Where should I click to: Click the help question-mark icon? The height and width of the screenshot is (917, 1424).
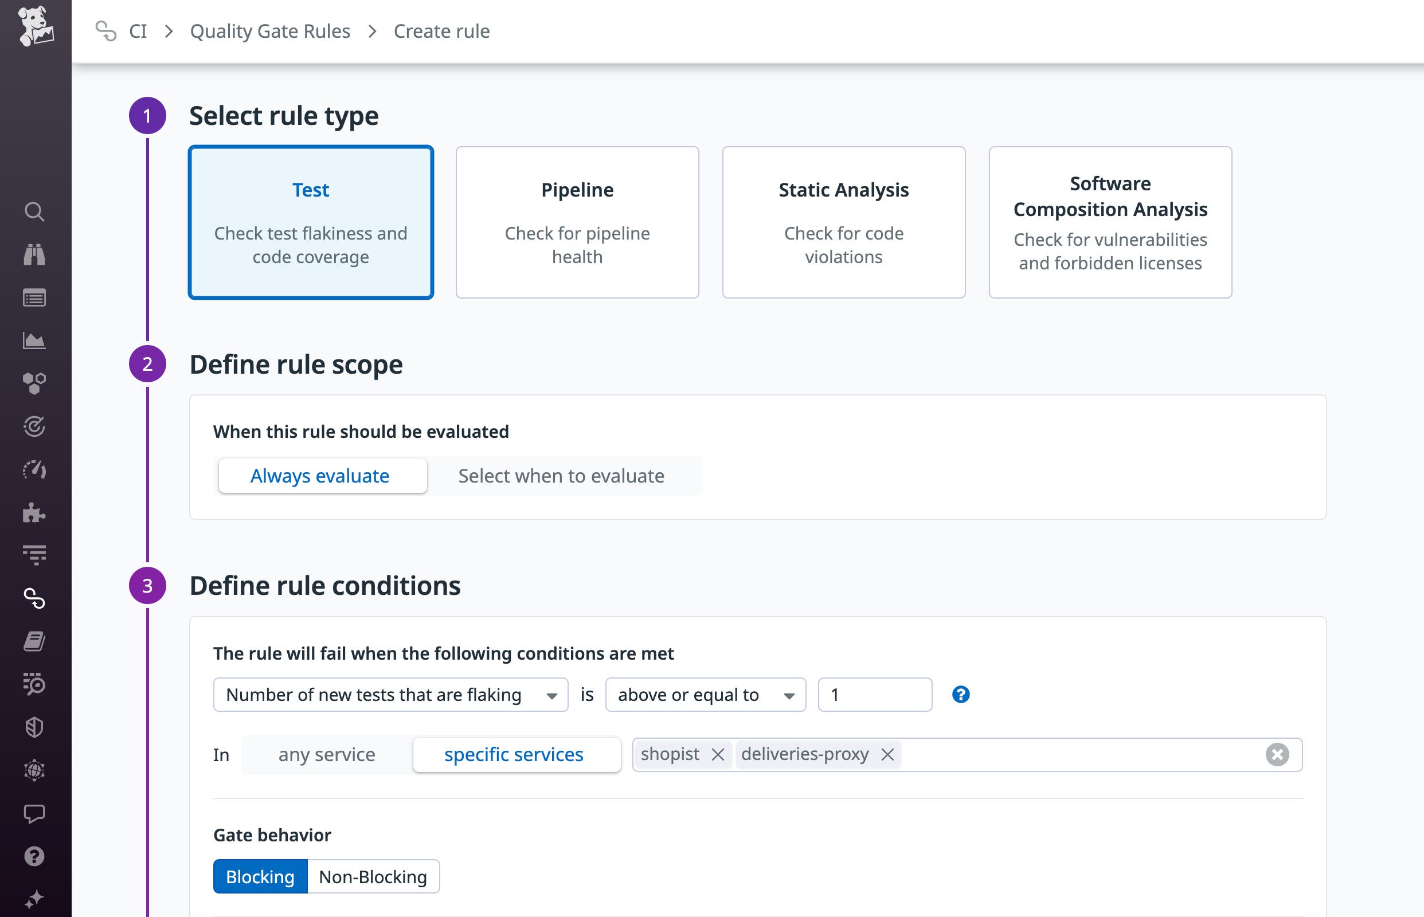35,856
